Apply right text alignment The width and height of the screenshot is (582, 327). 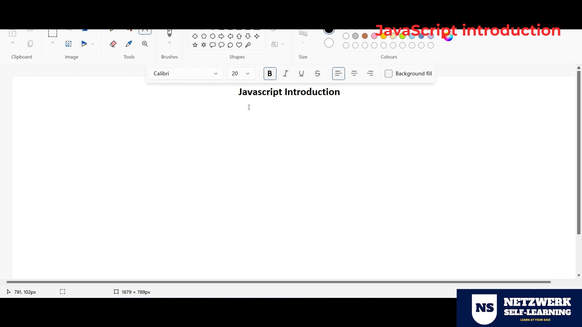[x=370, y=73]
